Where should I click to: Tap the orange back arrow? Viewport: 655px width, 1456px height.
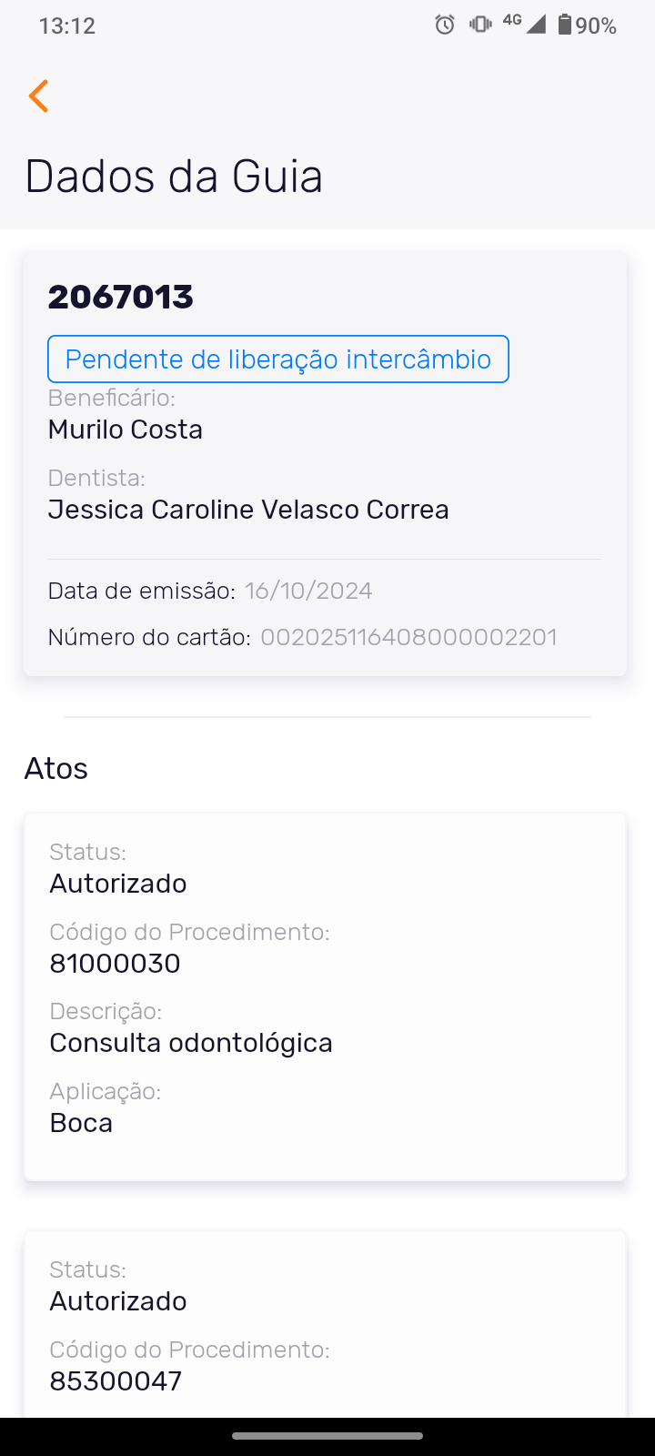(x=38, y=96)
